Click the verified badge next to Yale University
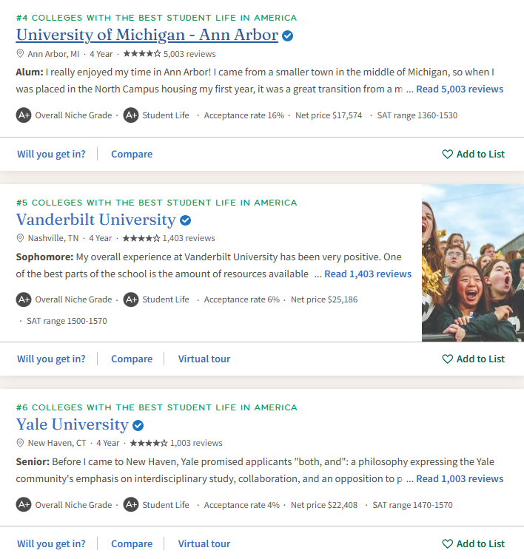Image resolution: width=524 pixels, height=559 pixels. pos(138,425)
